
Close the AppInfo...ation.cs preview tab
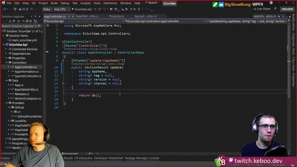283,17
